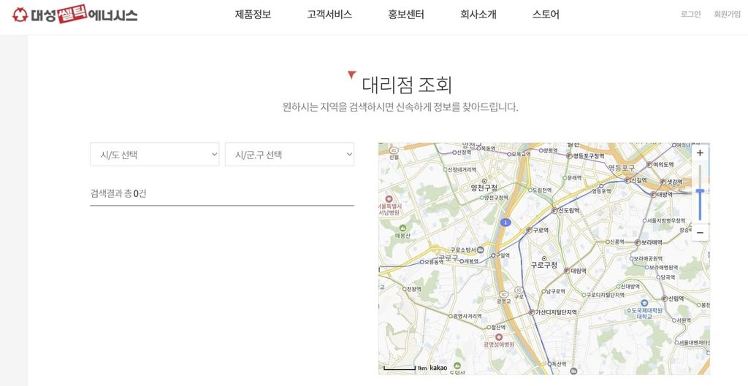Click the 신풍역 label on the map
Screen dimensions: 748x386
(x=617, y=242)
